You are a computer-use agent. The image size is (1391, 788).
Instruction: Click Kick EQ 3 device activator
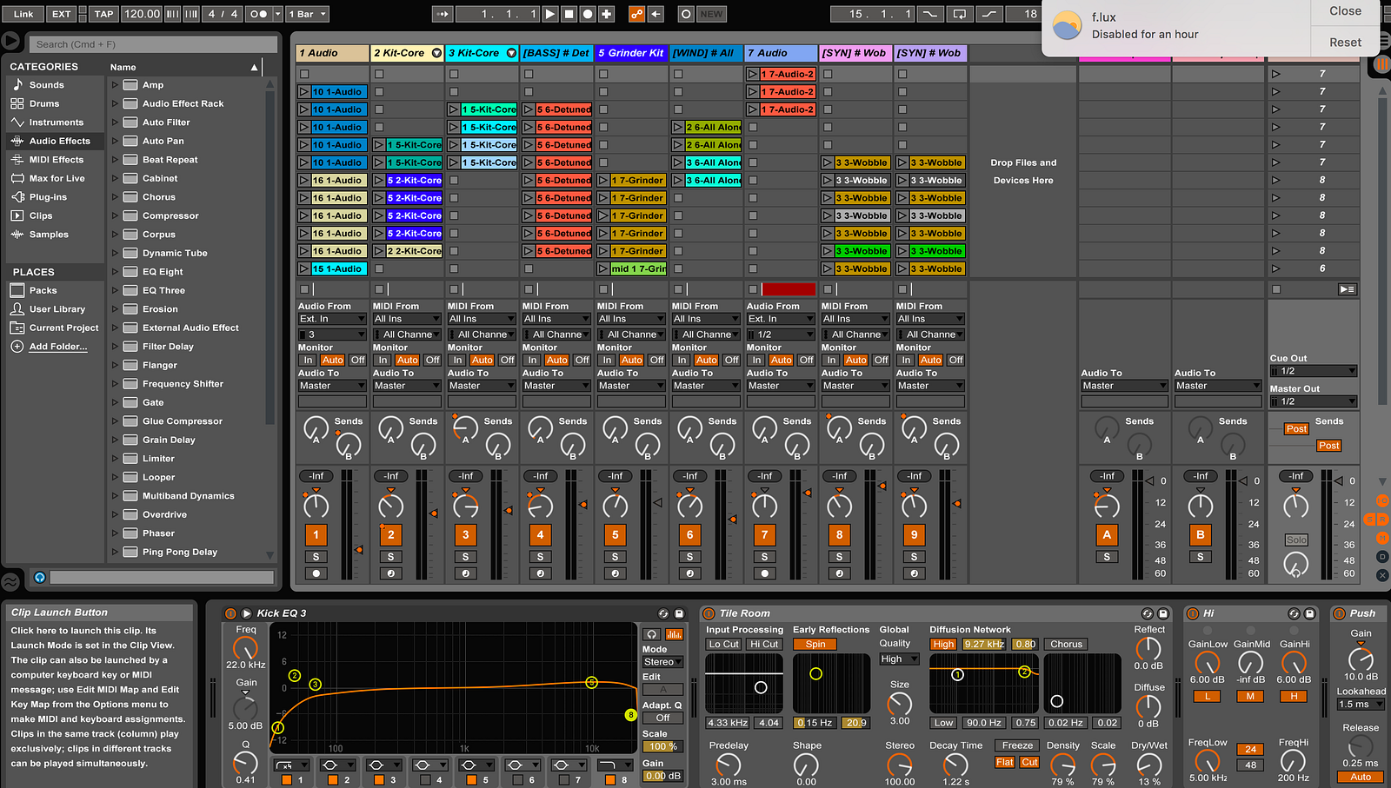click(x=230, y=613)
